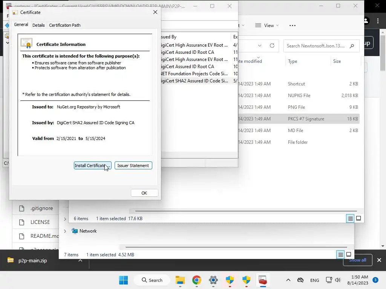Click the search magnifier icon in Explorer
Image resolution: width=386 pixels, height=289 pixels.
352,46
